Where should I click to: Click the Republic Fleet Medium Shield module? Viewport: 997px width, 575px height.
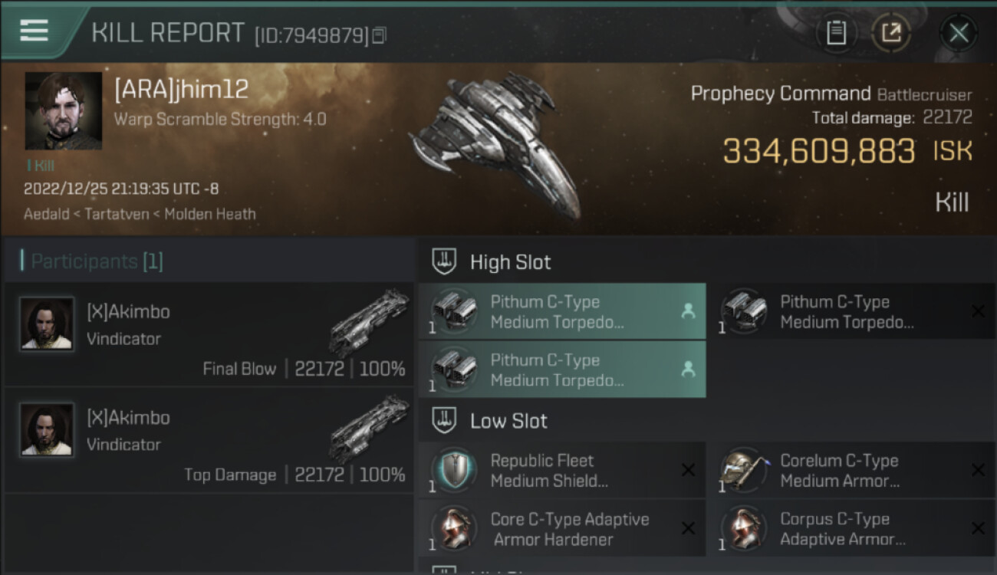point(561,470)
